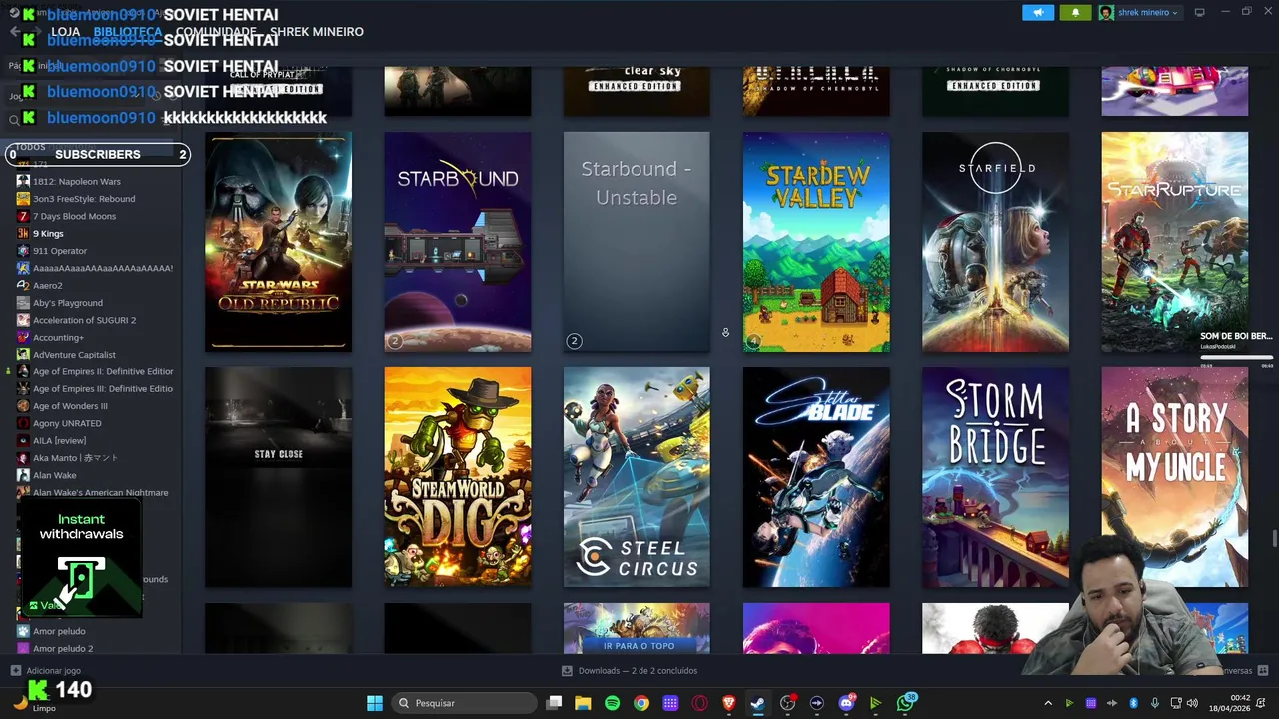The width and height of the screenshot is (1279, 719).
Task: Open Spotify from the taskbar
Action: (x=612, y=703)
